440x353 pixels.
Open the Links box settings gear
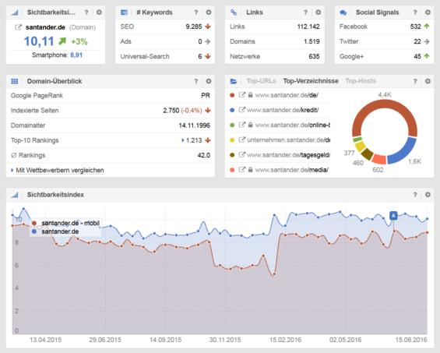pos(318,12)
